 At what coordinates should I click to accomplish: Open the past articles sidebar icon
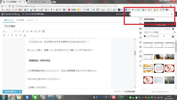coord(140,37)
